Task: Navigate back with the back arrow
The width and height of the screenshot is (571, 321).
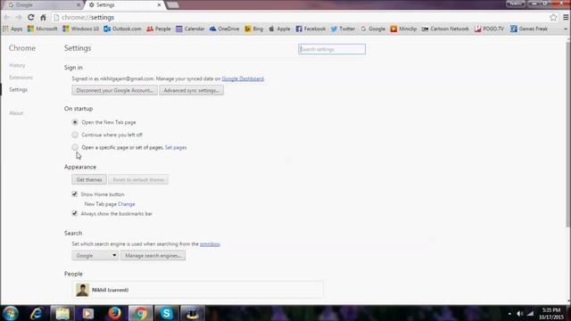Action: click(x=7, y=17)
